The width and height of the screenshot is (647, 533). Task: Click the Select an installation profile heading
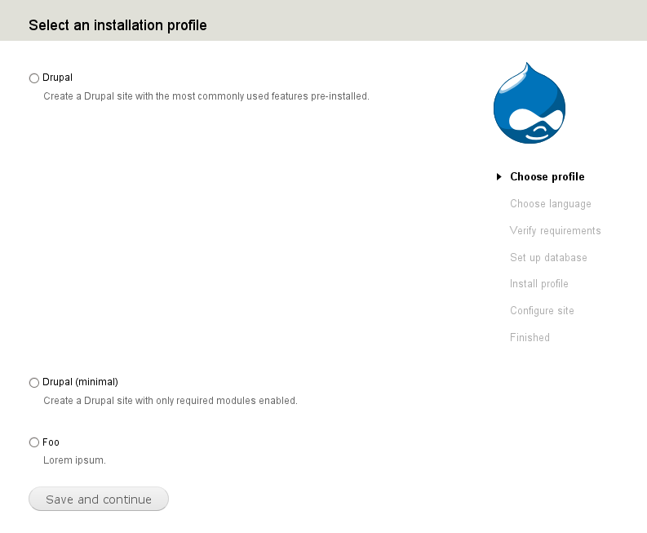(117, 25)
